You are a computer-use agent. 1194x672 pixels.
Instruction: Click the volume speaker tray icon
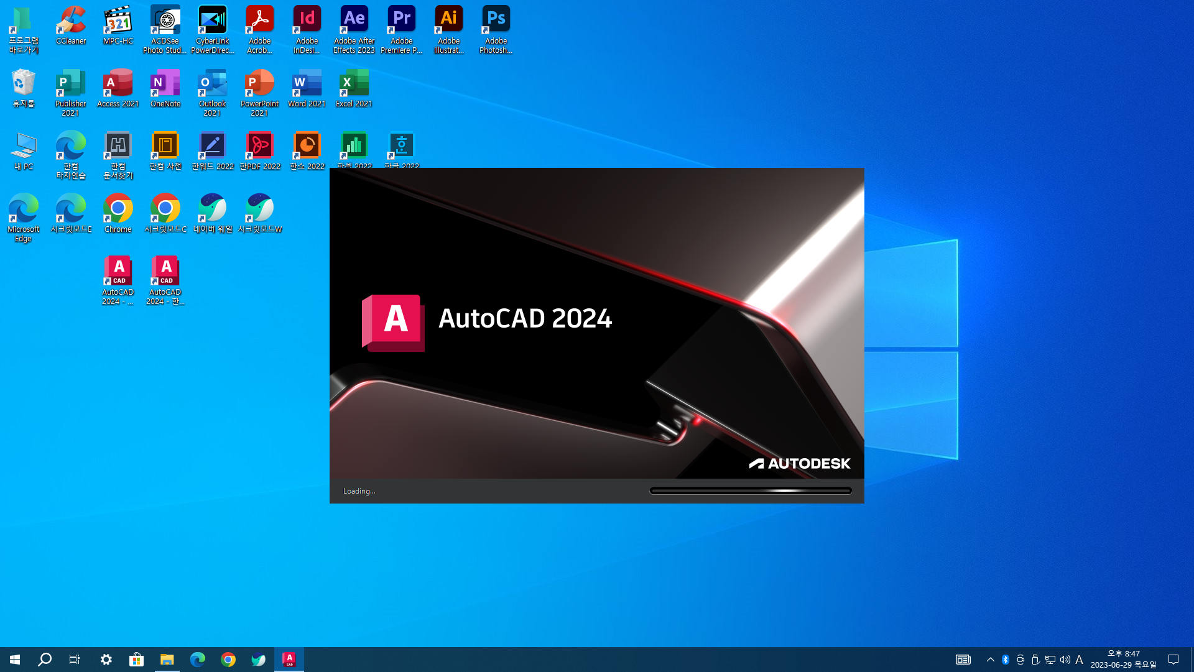click(x=1065, y=660)
